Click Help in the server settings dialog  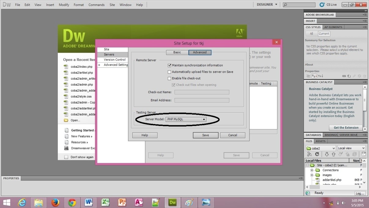pos(145,135)
